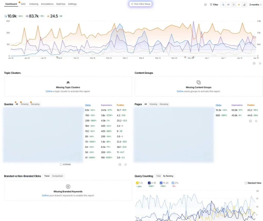263x221 pixels.
Task: Open the Filter options
Action: pos(214,5)
